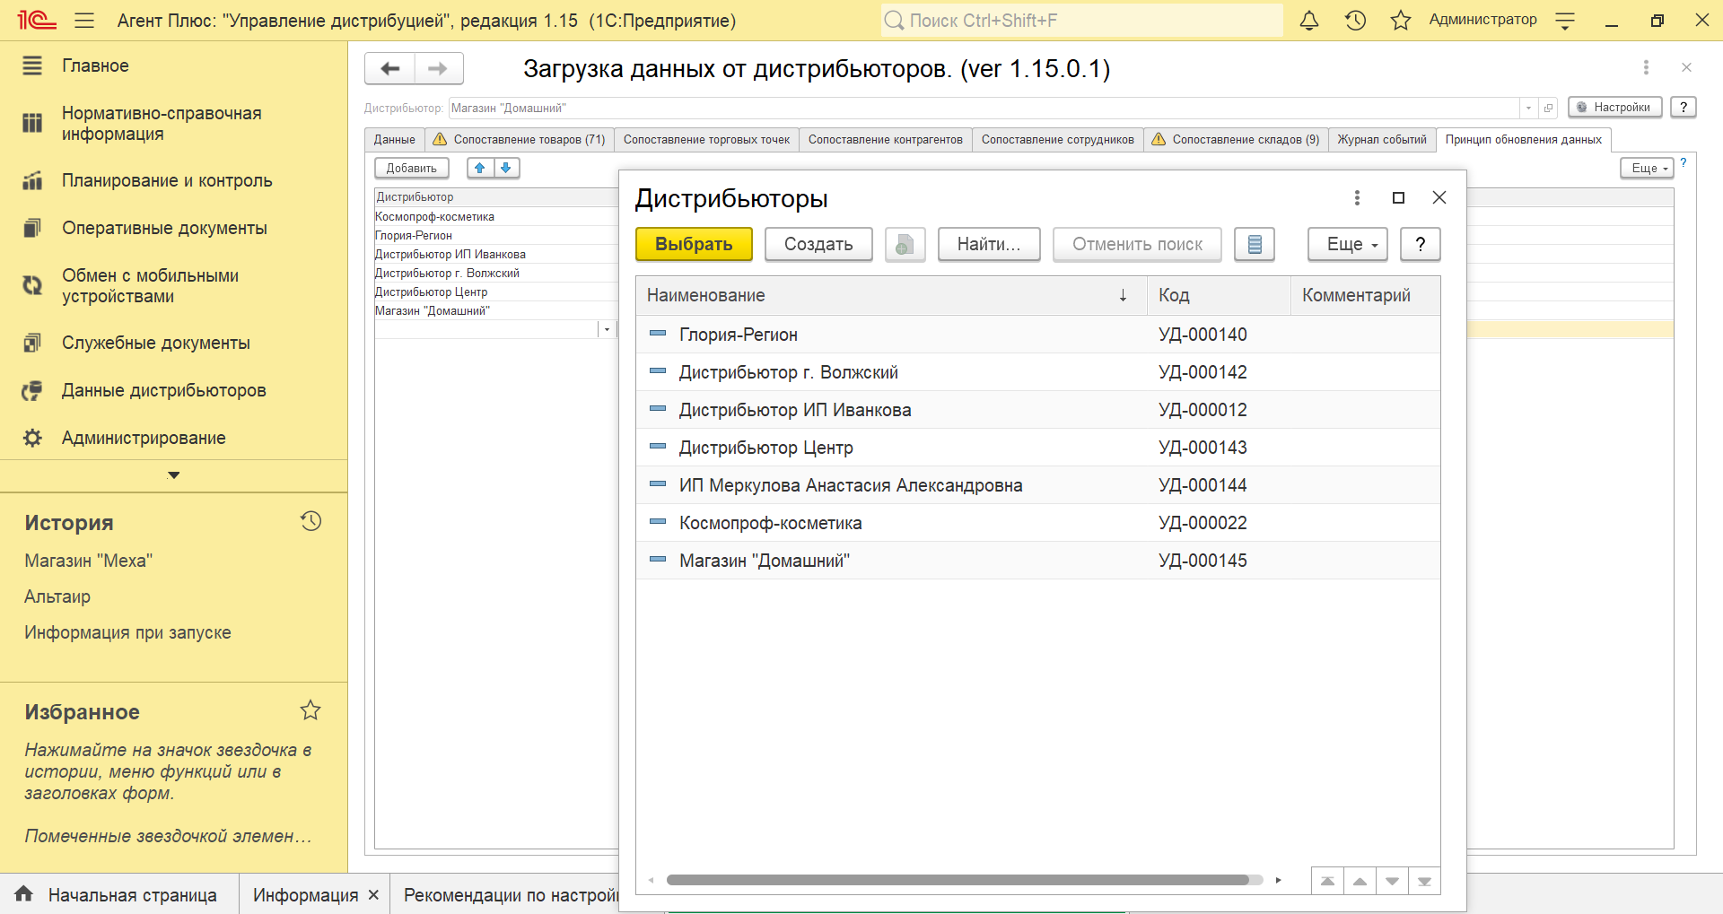Image resolution: width=1723 pixels, height=914 pixels.
Task: Click global search field Поиск Ctrl+Shift+F
Action: [1082, 20]
